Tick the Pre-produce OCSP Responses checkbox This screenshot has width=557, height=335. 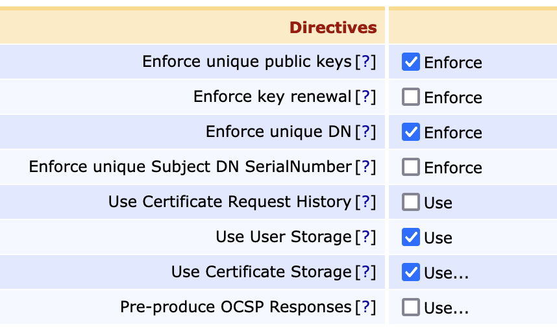pyautogui.click(x=411, y=308)
